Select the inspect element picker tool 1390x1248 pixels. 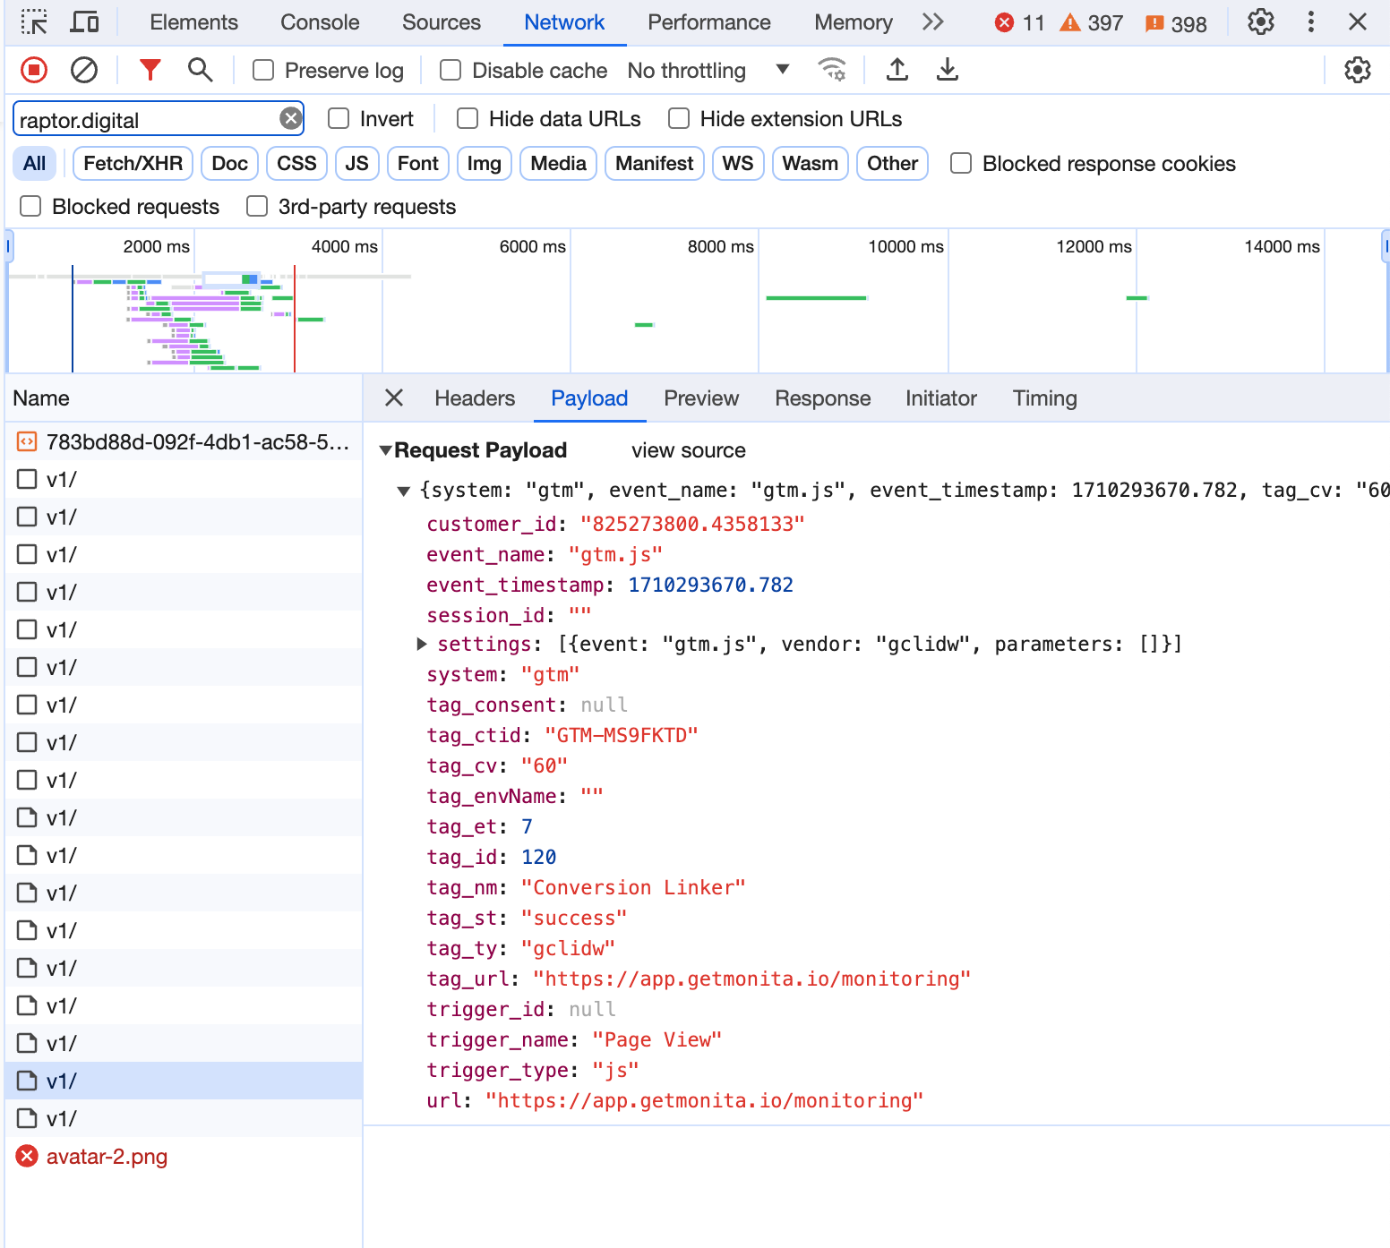click(x=34, y=22)
